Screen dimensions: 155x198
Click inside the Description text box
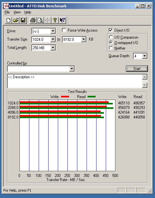click(x=75, y=81)
